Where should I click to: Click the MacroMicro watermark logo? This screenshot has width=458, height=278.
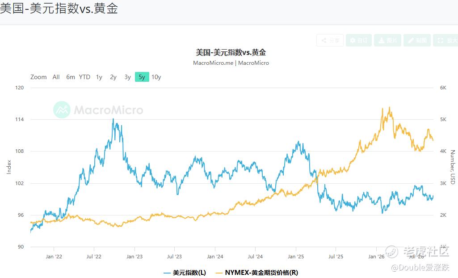(98, 110)
